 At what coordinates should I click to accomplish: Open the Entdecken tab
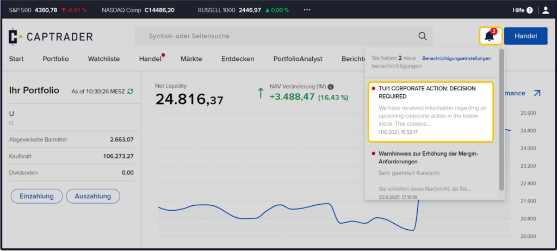tap(238, 59)
